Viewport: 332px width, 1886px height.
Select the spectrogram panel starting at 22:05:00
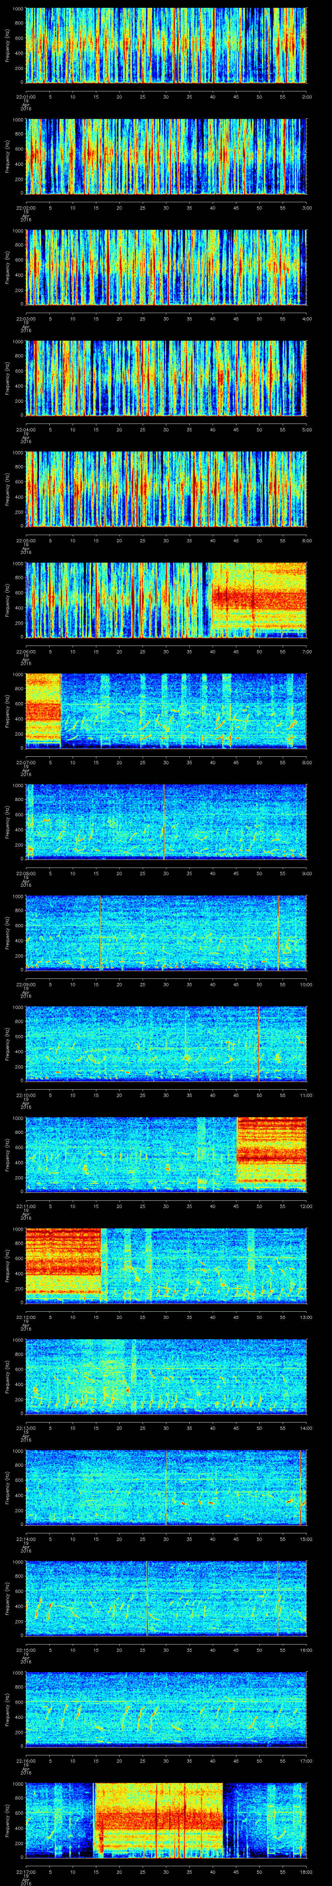tap(166, 489)
